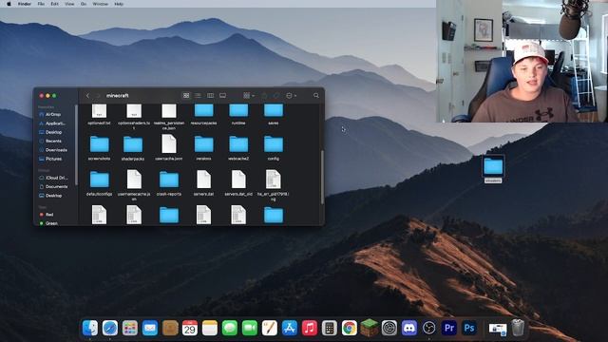Viewport: 608px width, 342px height.
Task: Open the Notes app in Dock
Action: 210,328
